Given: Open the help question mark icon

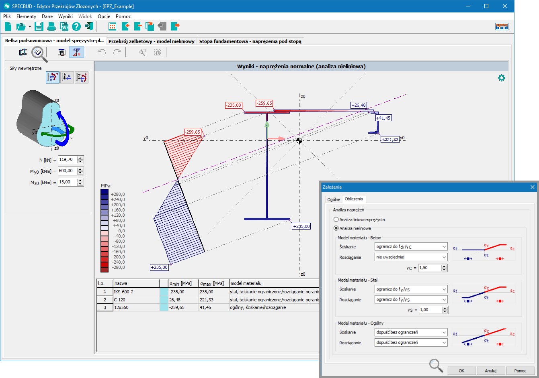Looking at the screenshot, I should coord(76,26).
